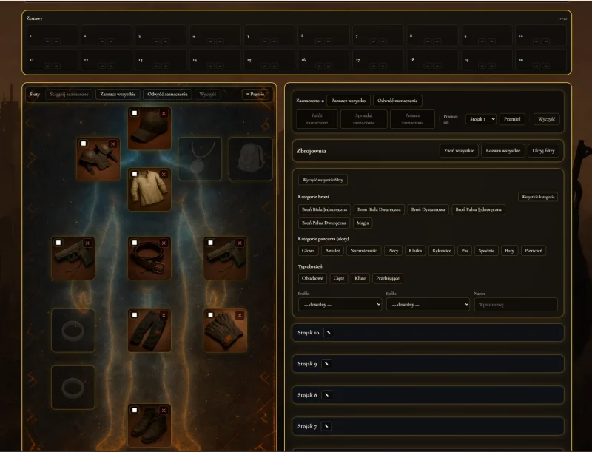Filter by Broń Dystansowa category
This screenshot has width=592, height=452.
428,210
